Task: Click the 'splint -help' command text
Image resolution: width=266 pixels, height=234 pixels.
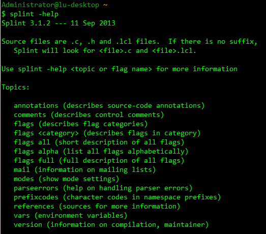Action: 34,14
